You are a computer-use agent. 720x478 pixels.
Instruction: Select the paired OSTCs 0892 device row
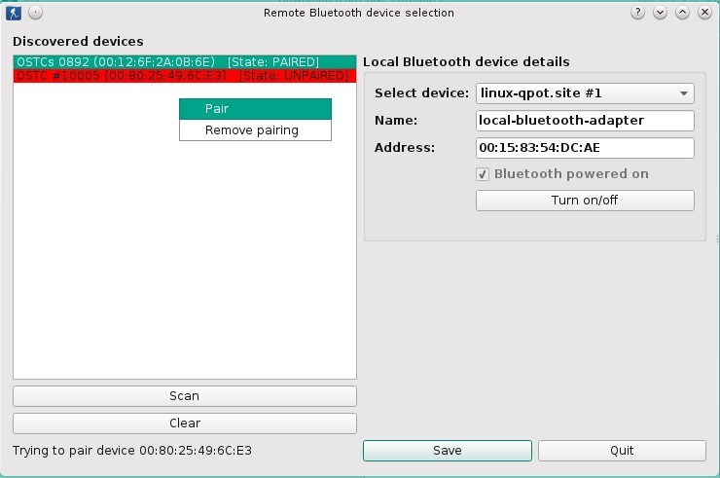click(185, 62)
